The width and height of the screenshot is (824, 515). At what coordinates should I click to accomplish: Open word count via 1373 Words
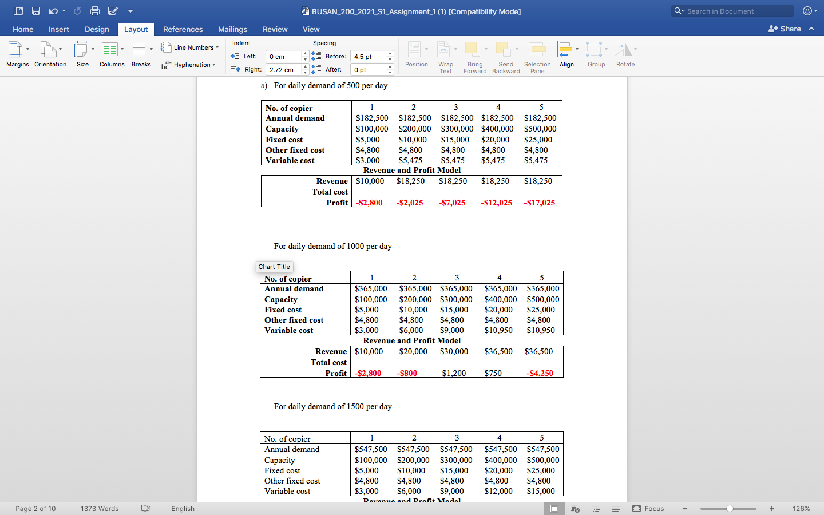click(x=100, y=508)
